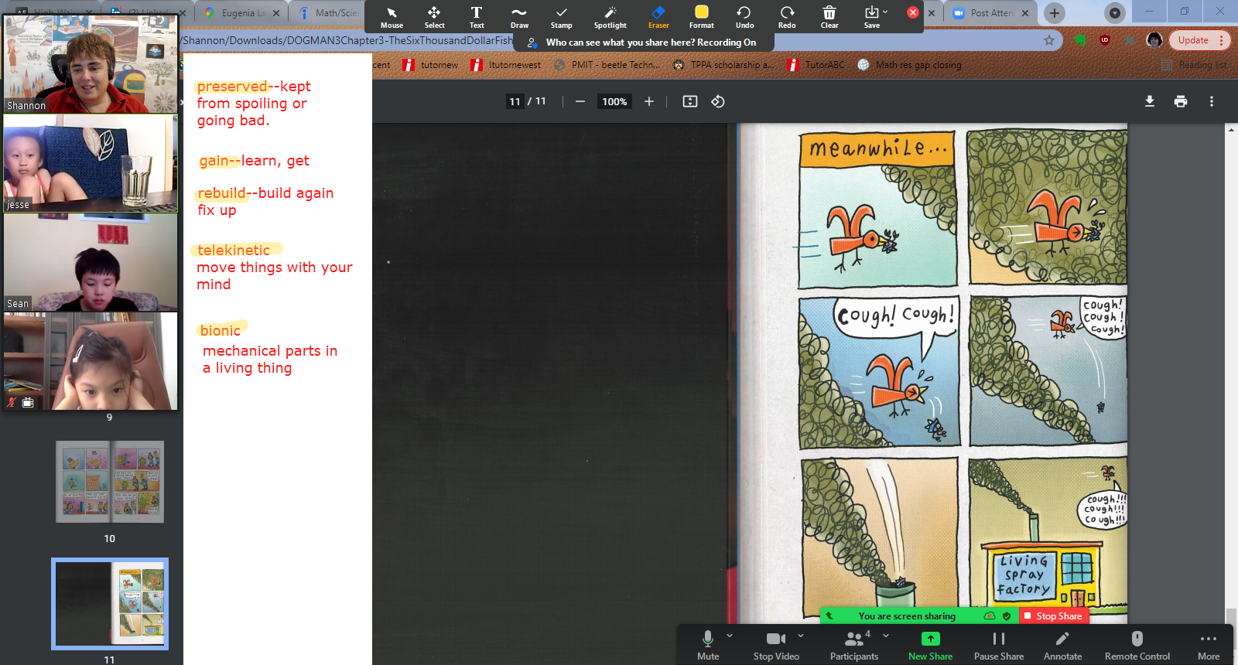Redo the annotation
Viewport: 1238px width, 665px height.
(x=787, y=17)
